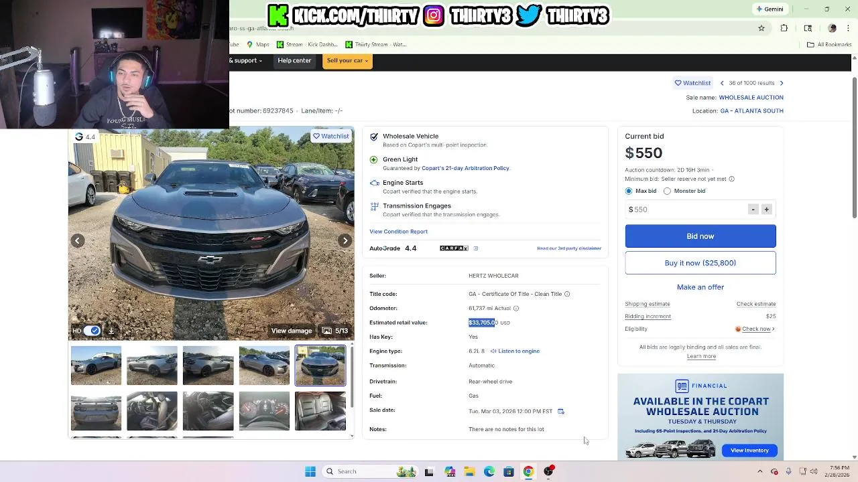Open the Help center menu item

tap(294, 61)
